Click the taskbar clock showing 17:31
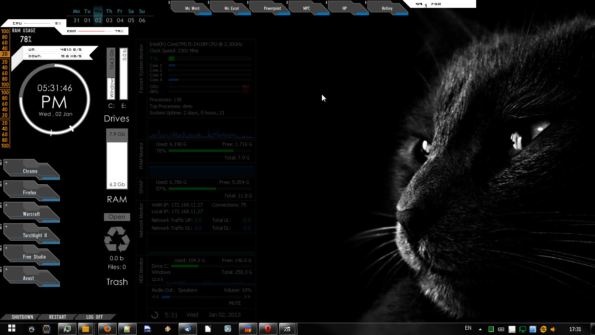Image resolution: width=595 pixels, height=335 pixels. 575,329
